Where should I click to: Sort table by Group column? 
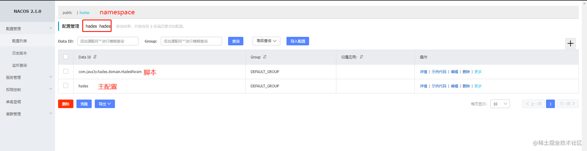(x=265, y=57)
